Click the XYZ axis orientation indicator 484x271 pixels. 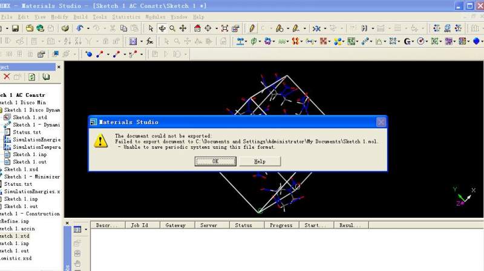(464, 197)
